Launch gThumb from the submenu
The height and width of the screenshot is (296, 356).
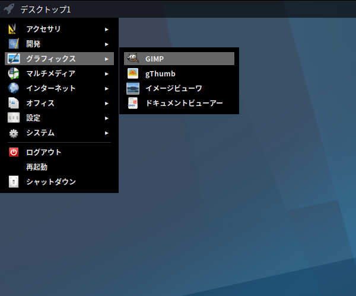pos(179,73)
